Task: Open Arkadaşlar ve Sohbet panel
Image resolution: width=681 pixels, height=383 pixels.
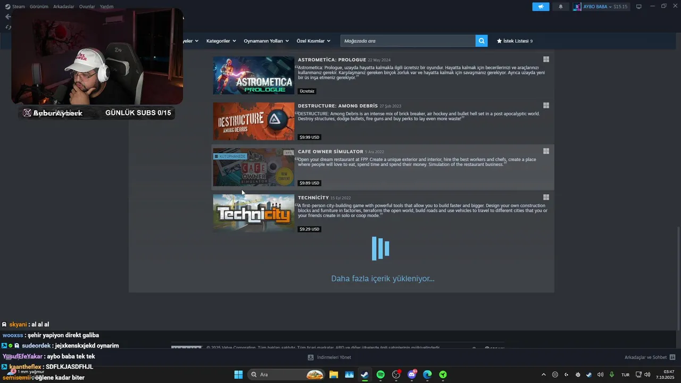Action: [x=645, y=357]
